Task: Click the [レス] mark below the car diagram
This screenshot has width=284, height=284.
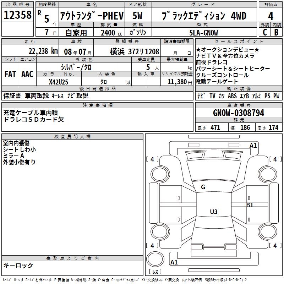Action: tap(155, 272)
